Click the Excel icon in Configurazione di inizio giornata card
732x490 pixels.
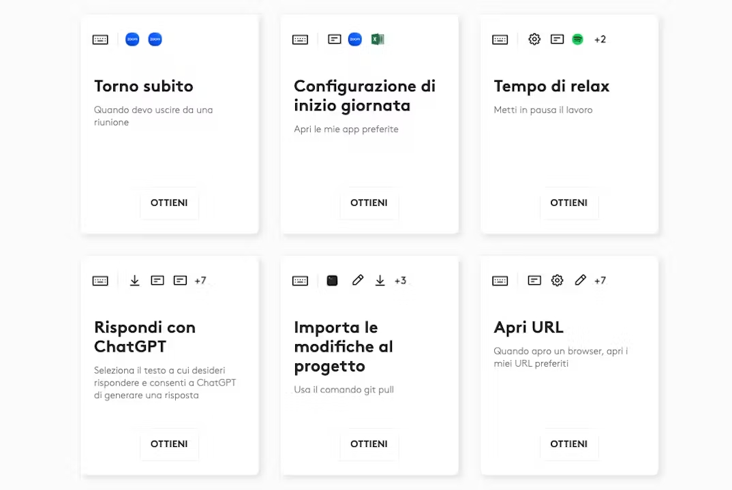tap(378, 40)
